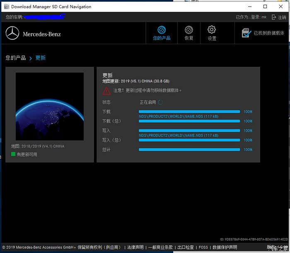Open the FOSS footer link

coord(203,247)
